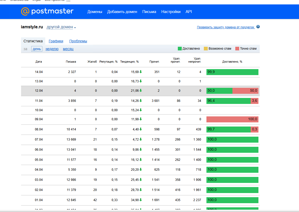Click trend arrow in the 01.04 row
The height and width of the screenshot is (212, 299).
141,200
